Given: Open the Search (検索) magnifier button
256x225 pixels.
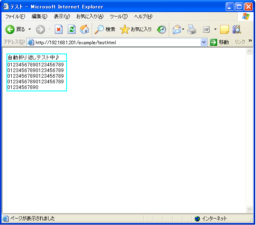Looking at the screenshot, I should tap(105, 29).
